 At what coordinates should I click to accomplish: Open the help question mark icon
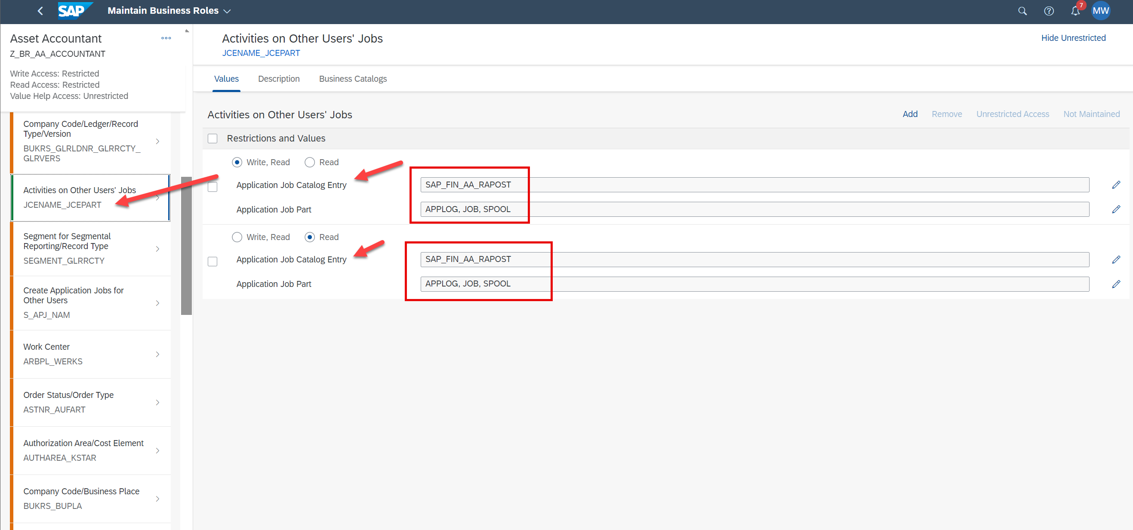click(1049, 11)
